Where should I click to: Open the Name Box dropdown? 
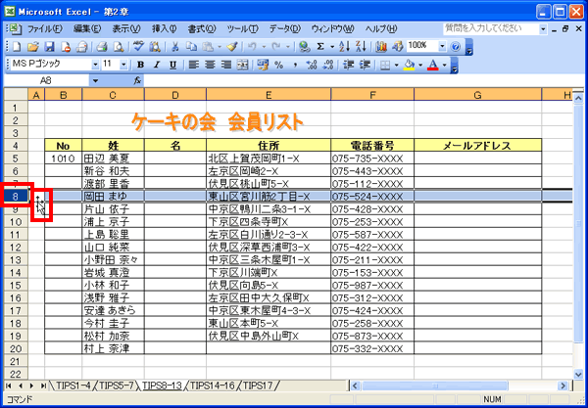95,80
